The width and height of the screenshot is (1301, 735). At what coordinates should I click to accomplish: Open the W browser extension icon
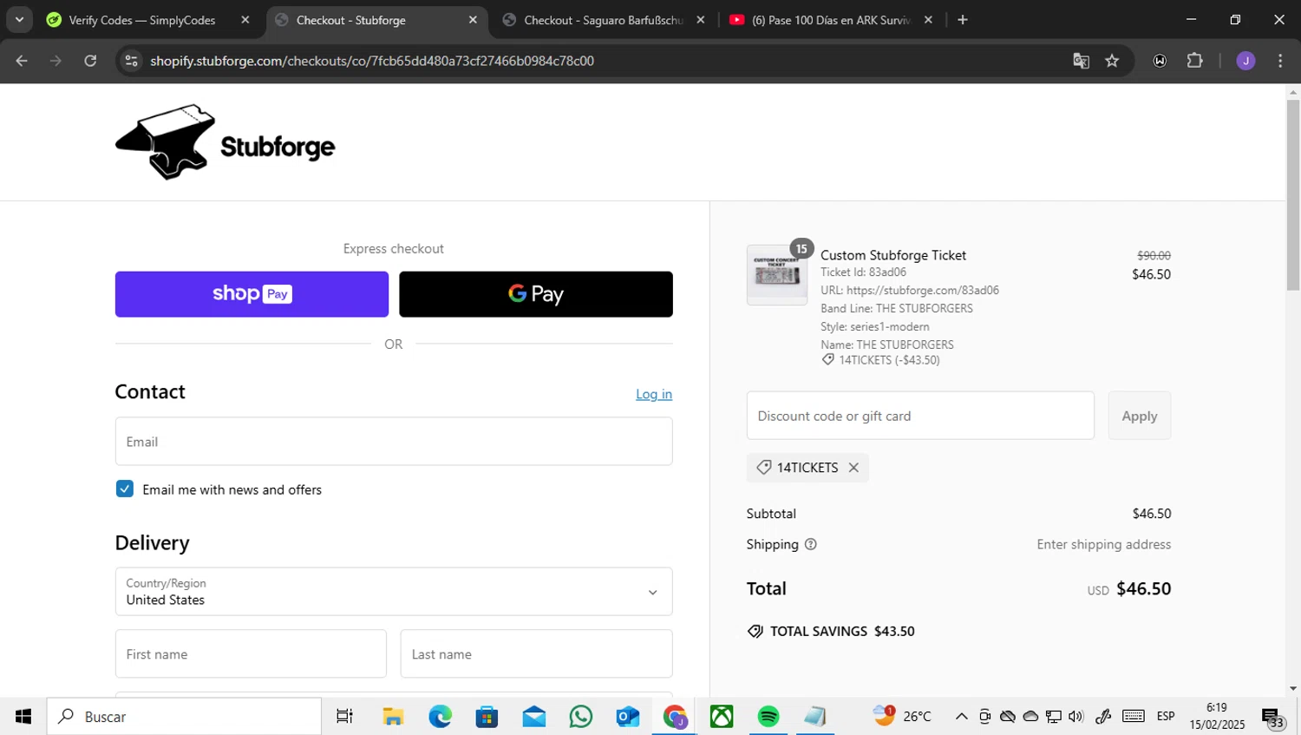click(1160, 61)
